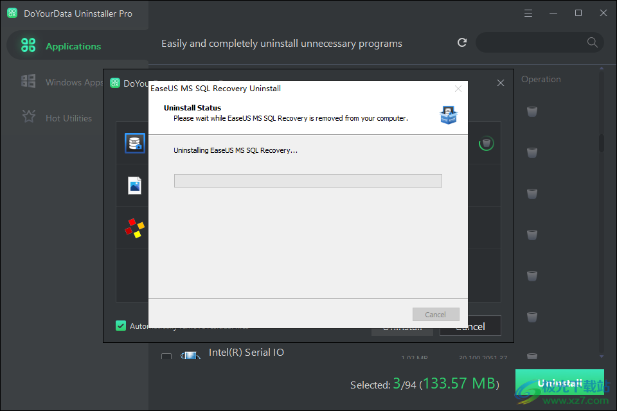
Task: Click the uninstall progress bar
Action: tap(308, 180)
